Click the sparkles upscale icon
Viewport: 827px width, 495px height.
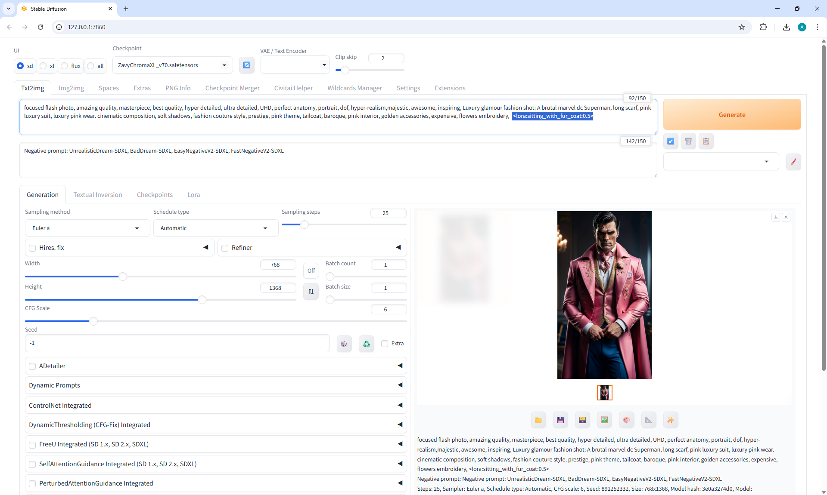pos(671,420)
